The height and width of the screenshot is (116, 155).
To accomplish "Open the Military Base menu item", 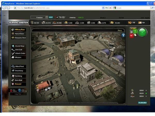I will click(19, 30).
